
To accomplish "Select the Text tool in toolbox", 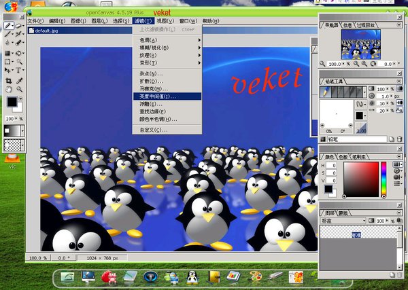I will click(x=18, y=70).
